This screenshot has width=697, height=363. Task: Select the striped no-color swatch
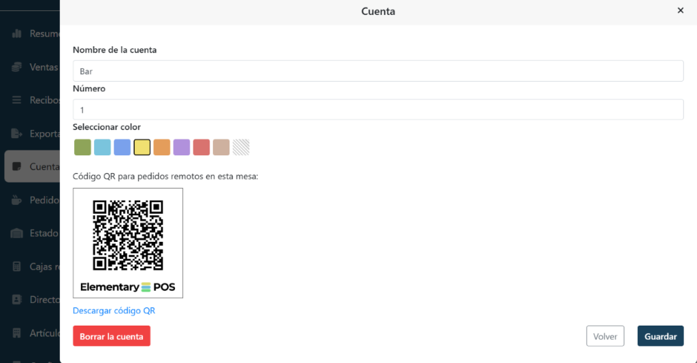pyautogui.click(x=241, y=147)
